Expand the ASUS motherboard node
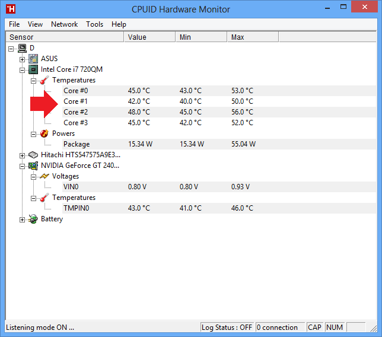The width and height of the screenshot is (382, 337). tap(22, 59)
